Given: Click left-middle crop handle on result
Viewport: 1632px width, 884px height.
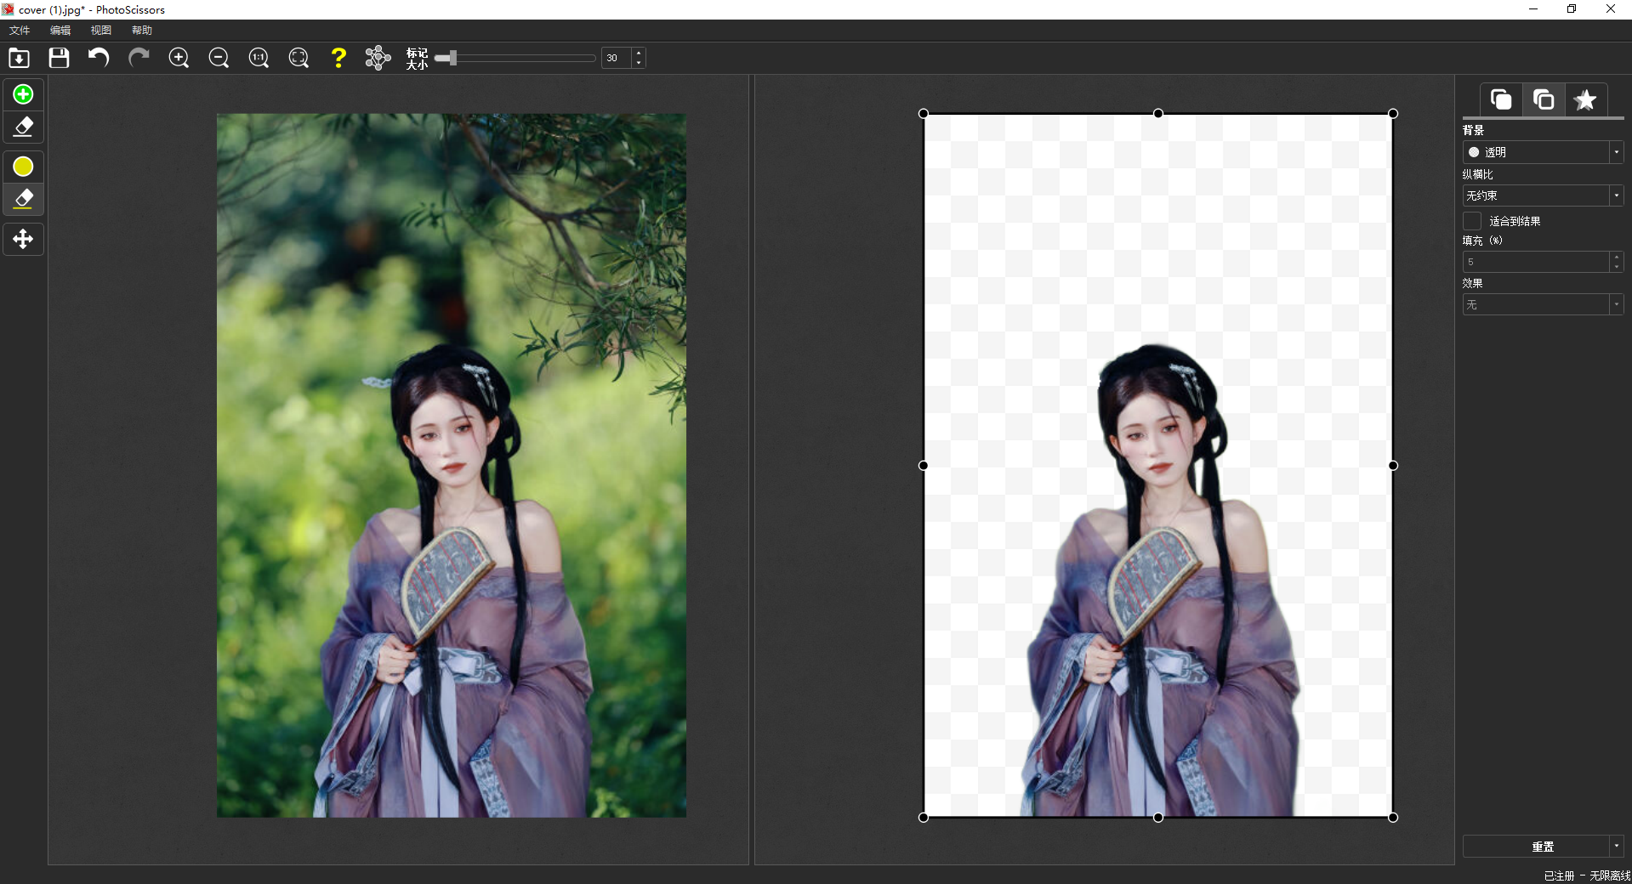Looking at the screenshot, I should 924,466.
